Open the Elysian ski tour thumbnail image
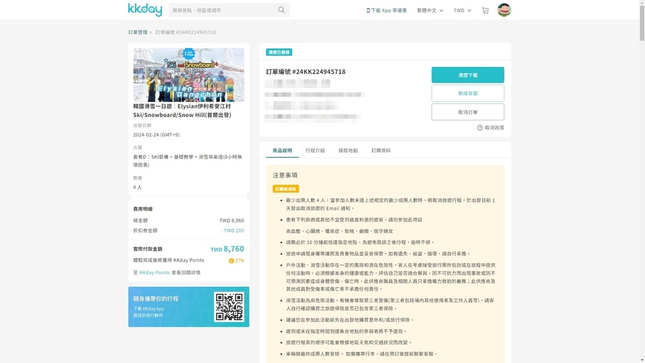This screenshot has width=645, height=363. pos(188,74)
